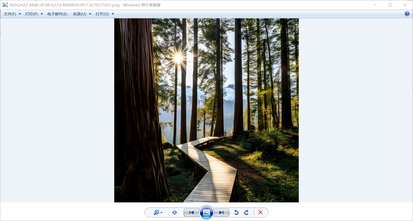
Task: Open the 文件(F) menu
Action: (x=10, y=14)
